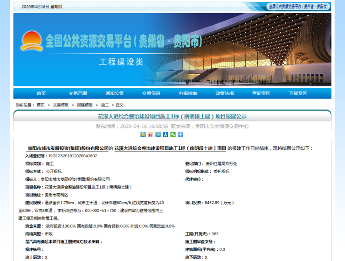Open 办事指南 navigation item
345x261 pixels.
tap(188, 93)
